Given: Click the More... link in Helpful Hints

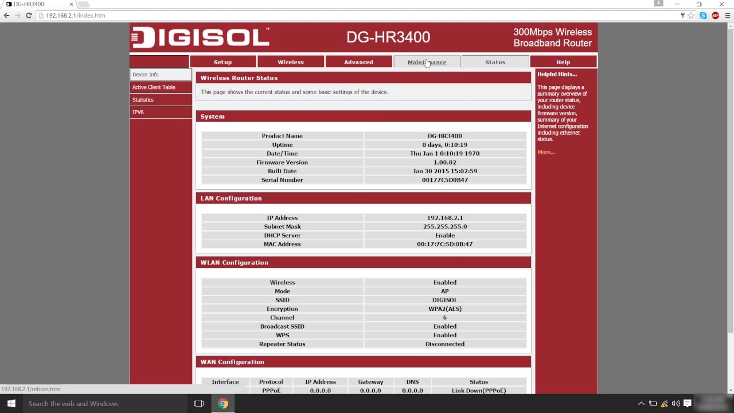Looking at the screenshot, I should (546, 153).
